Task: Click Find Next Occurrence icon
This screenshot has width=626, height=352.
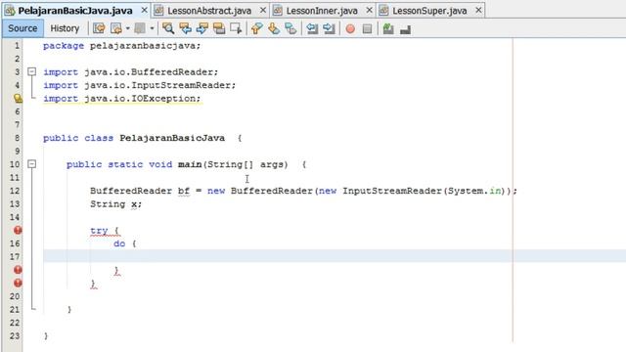Action: 202,28
